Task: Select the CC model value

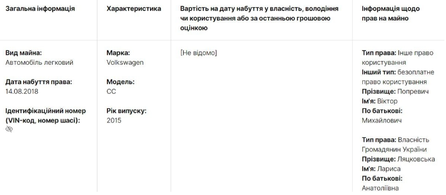Action: coord(111,91)
